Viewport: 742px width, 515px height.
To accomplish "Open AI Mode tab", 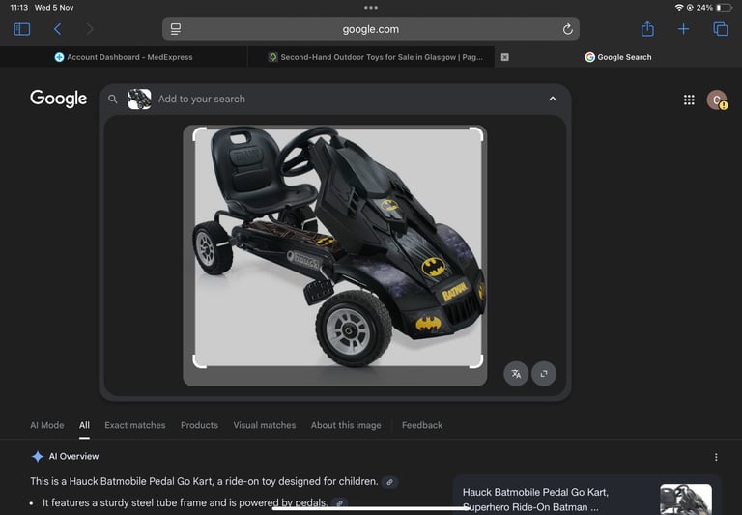I will pos(46,425).
